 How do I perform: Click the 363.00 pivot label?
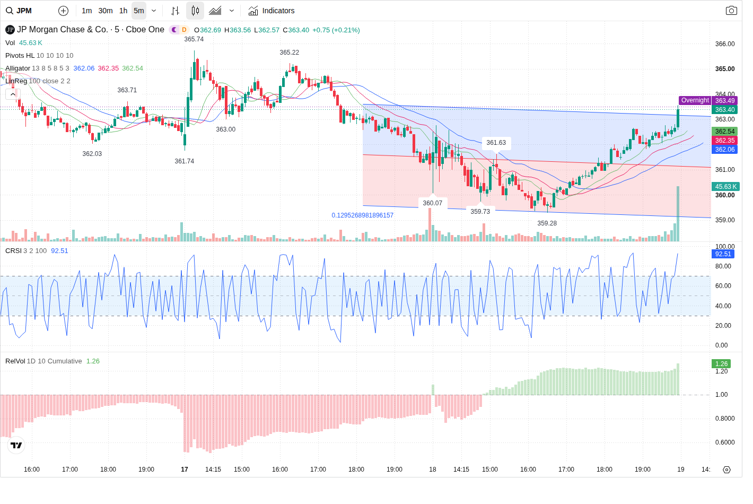click(225, 129)
